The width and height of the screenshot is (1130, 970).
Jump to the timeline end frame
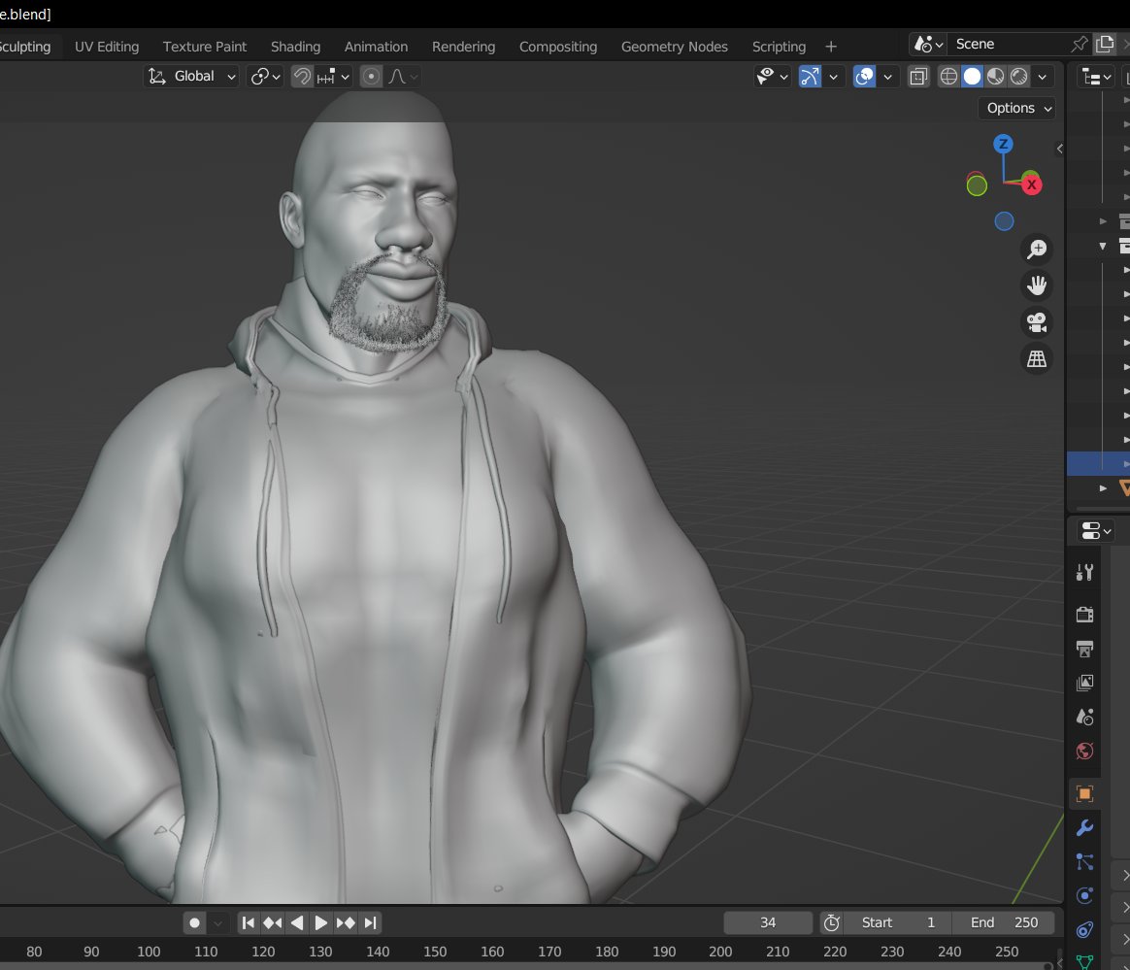(x=371, y=922)
